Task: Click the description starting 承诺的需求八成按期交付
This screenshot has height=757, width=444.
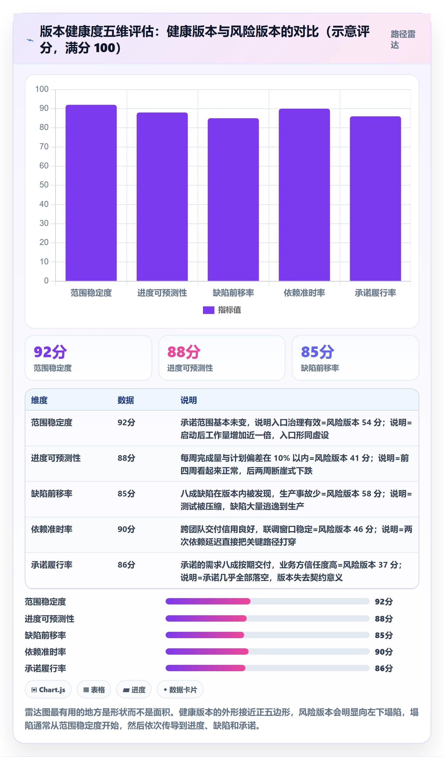Action: click(291, 571)
